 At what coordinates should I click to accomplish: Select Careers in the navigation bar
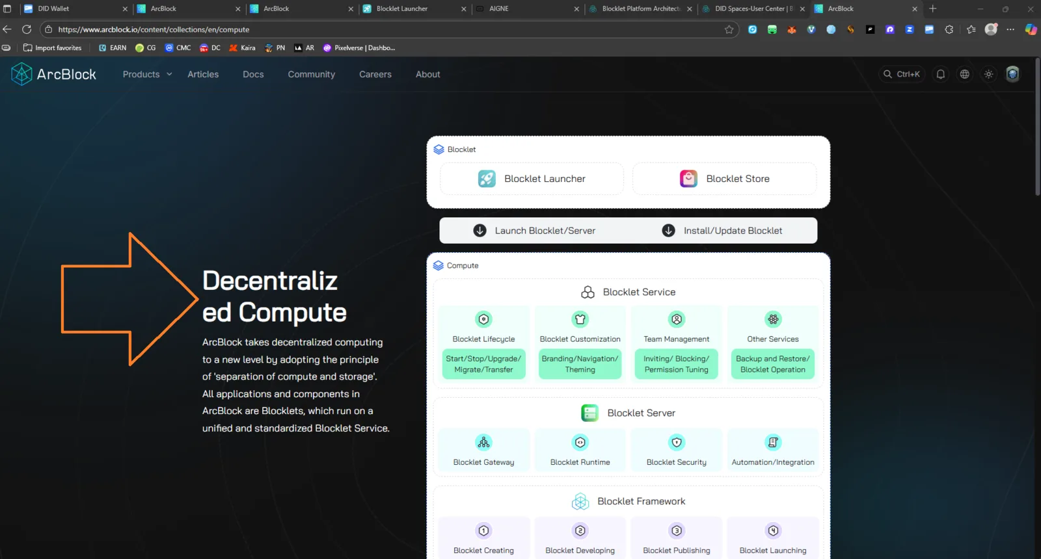(375, 74)
